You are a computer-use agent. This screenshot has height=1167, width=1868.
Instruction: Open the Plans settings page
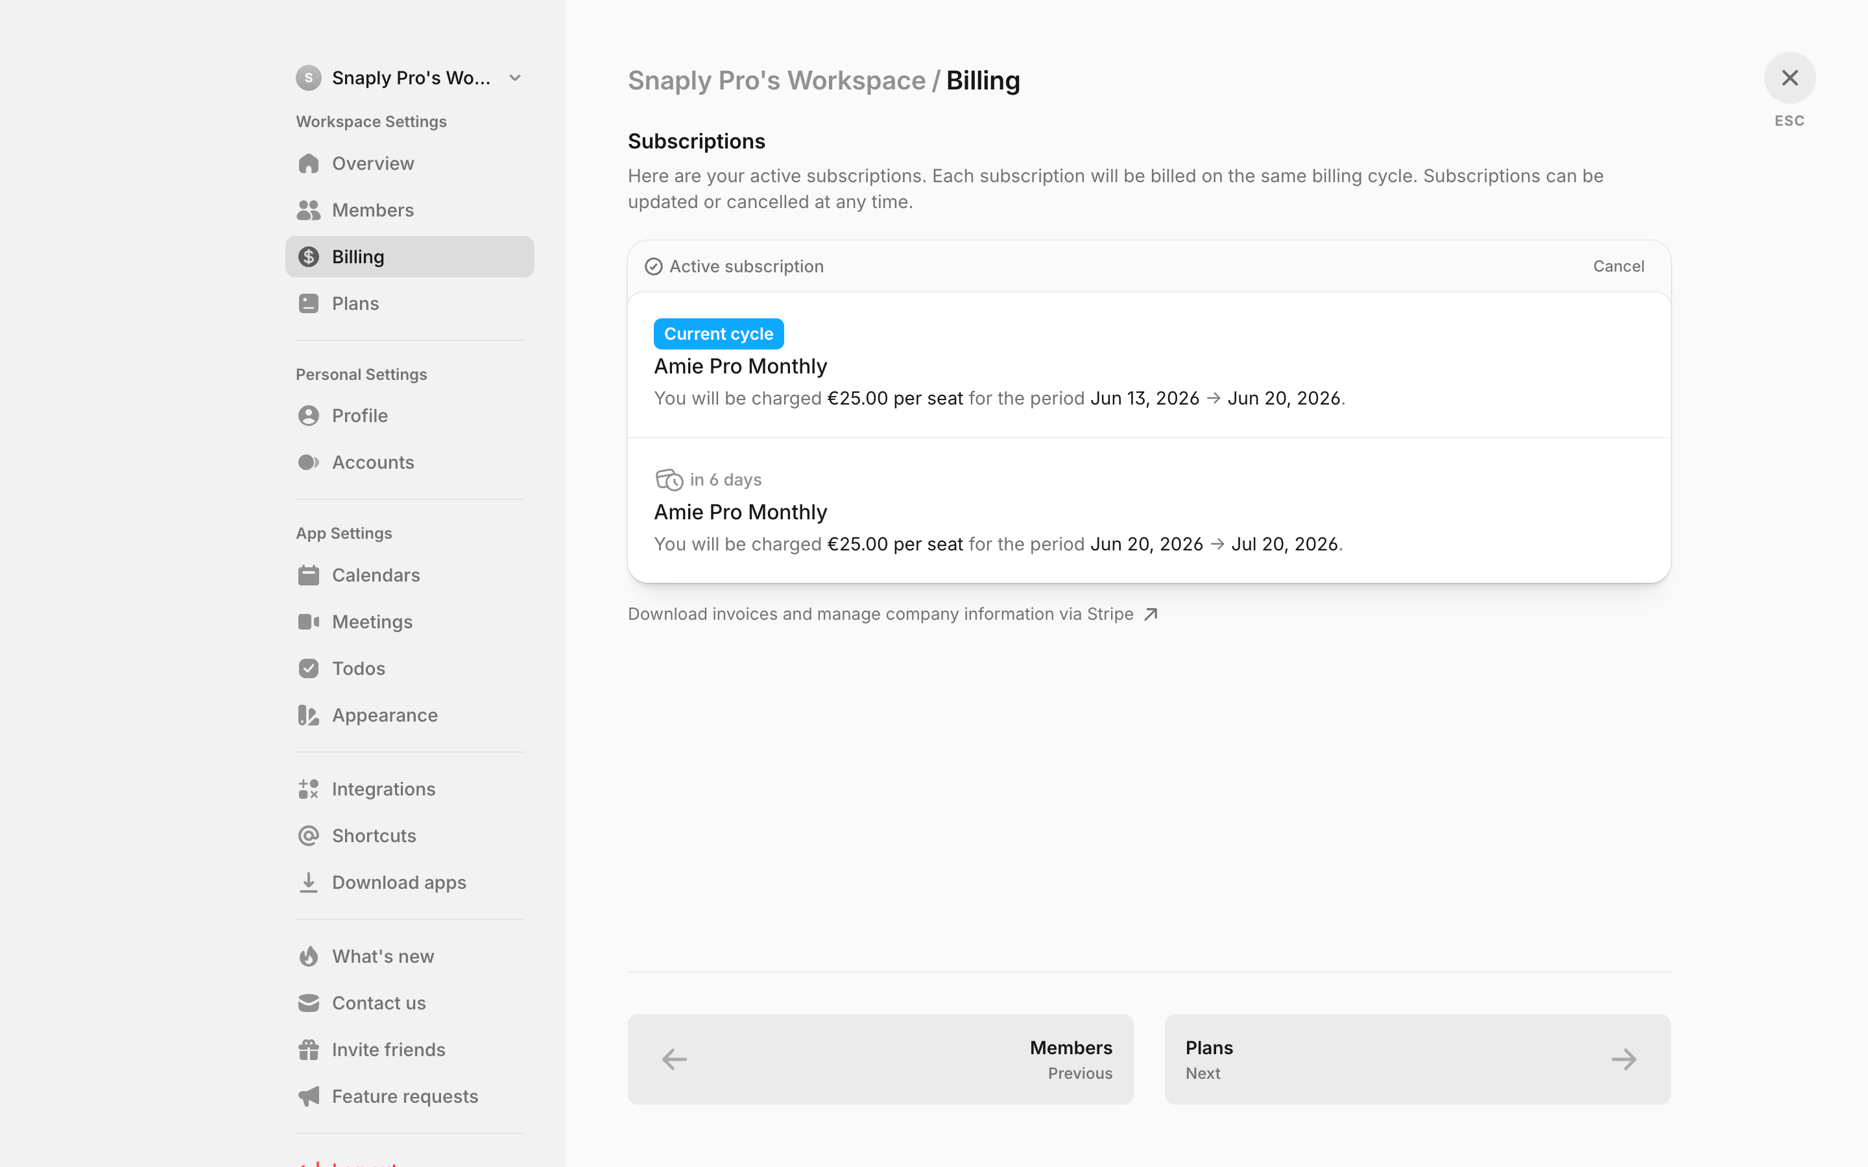point(409,303)
